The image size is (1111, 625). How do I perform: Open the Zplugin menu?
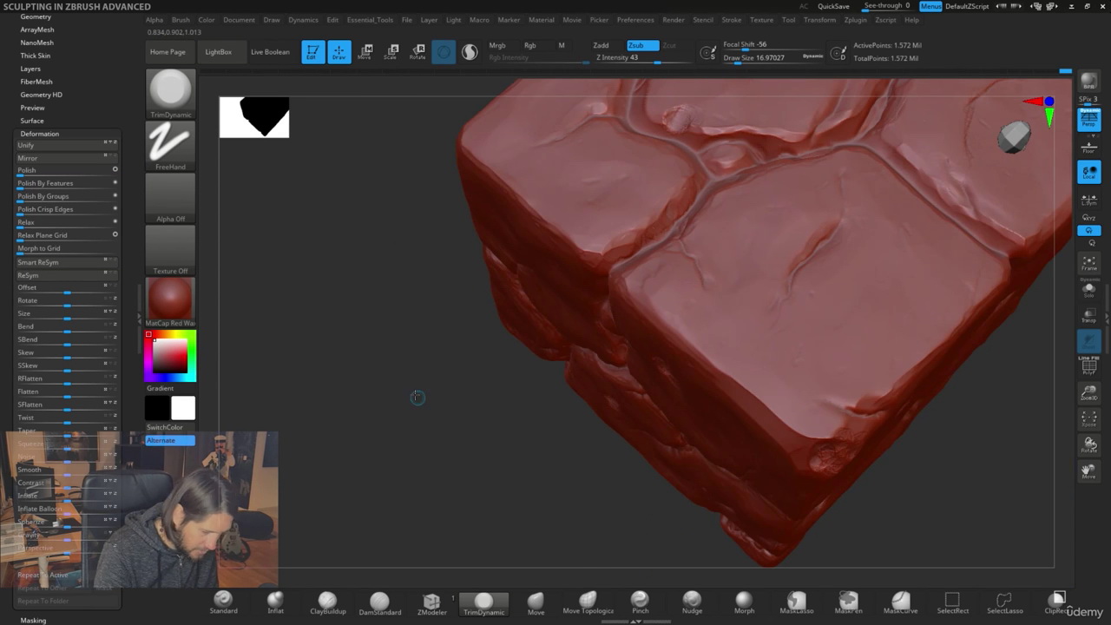tap(855, 19)
